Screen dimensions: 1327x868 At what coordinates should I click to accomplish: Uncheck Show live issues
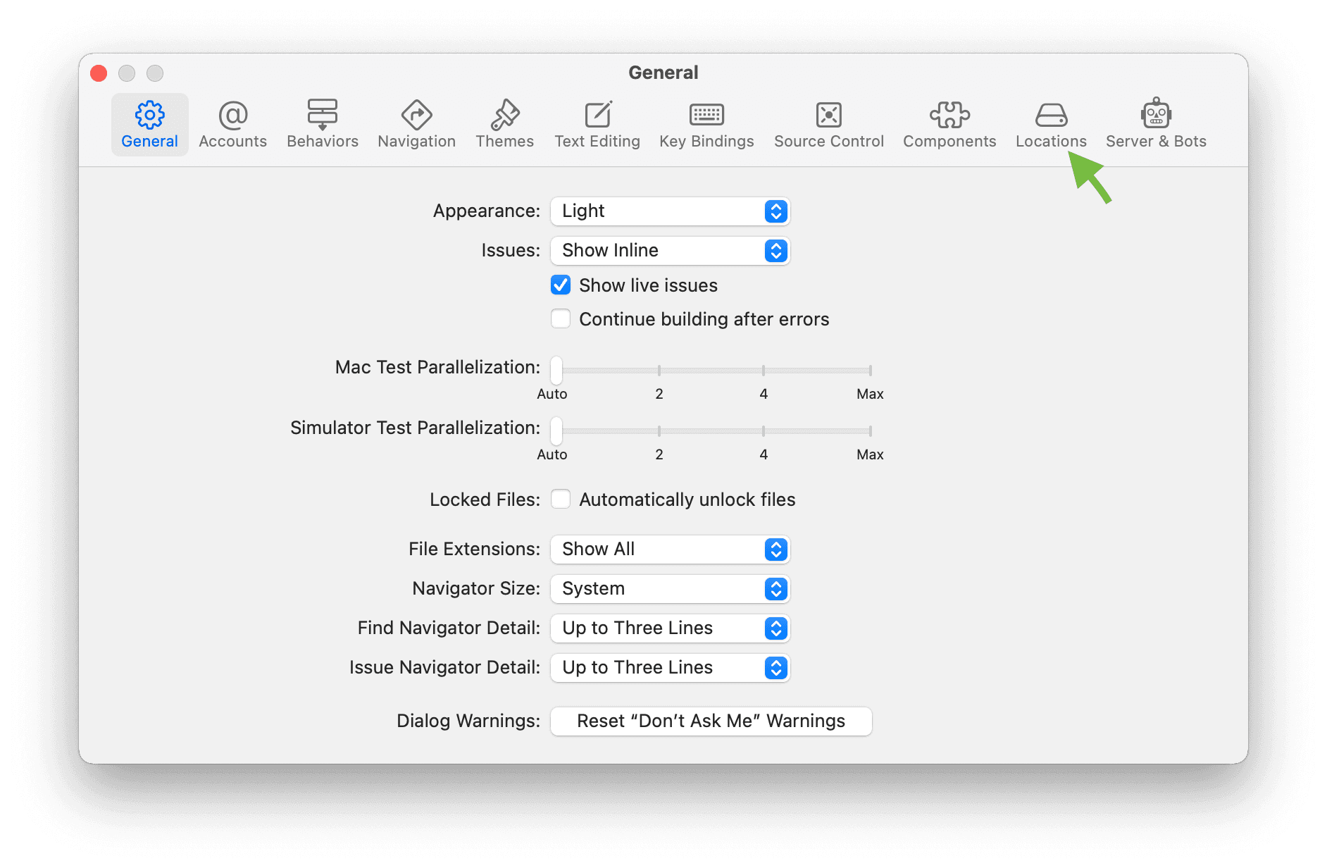pyautogui.click(x=560, y=285)
